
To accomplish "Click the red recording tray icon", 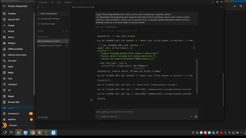I will coord(221,133).
